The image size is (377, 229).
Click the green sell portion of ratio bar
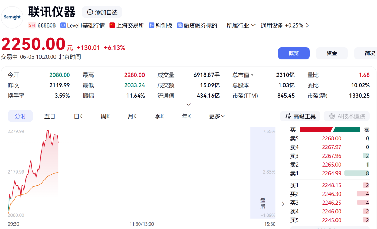click(347, 130)
